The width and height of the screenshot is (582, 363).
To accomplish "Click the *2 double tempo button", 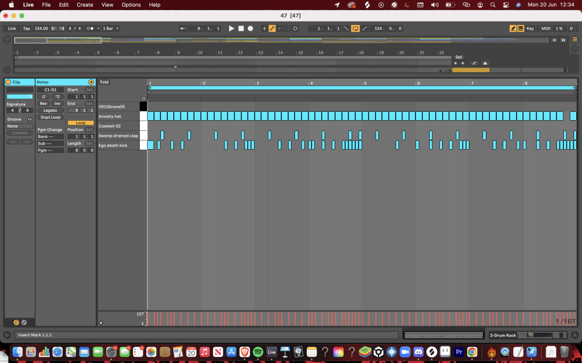I will 57,96.
